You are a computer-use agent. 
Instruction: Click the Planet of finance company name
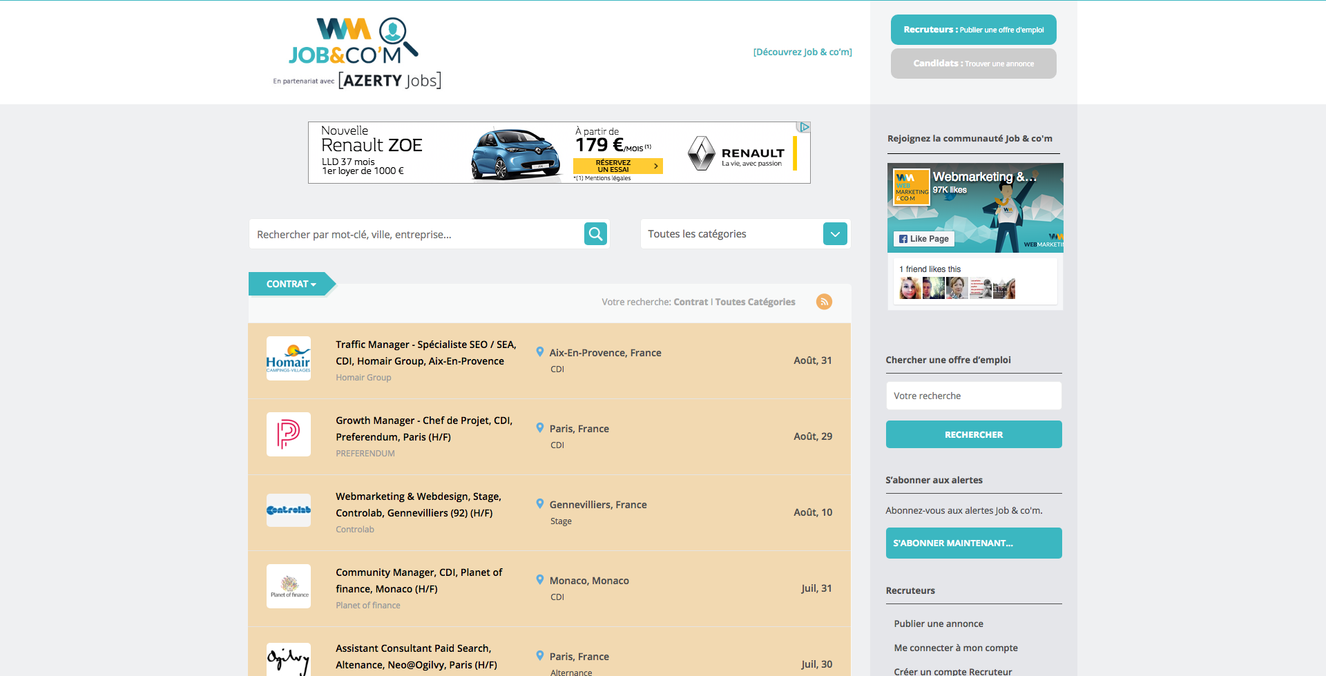[368, 606]
